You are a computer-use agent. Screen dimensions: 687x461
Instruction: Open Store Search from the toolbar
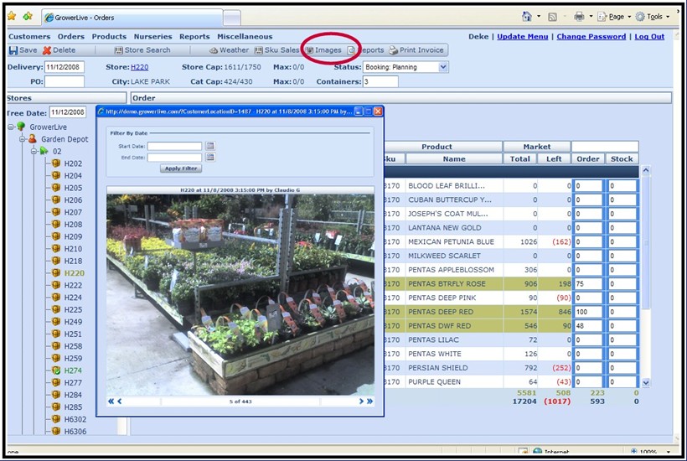(142, 50)
